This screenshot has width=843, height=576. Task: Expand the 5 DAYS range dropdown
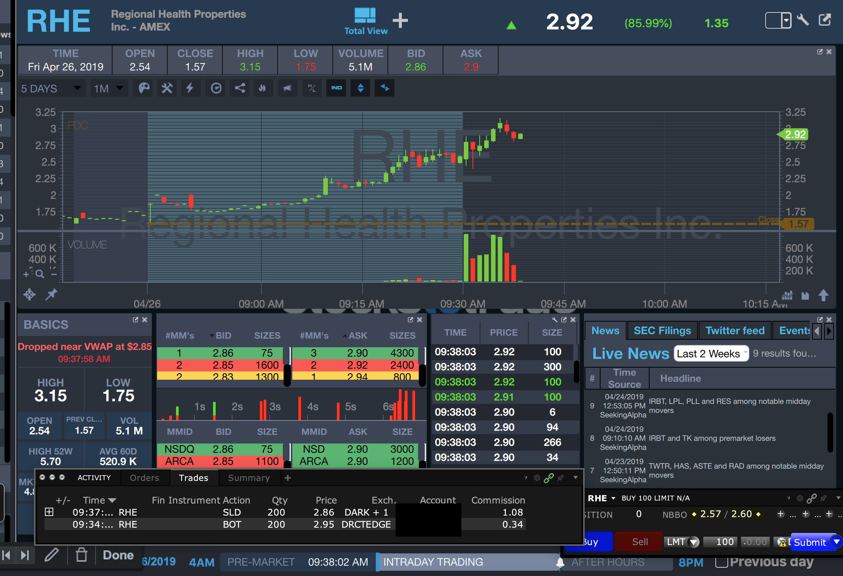51,89
